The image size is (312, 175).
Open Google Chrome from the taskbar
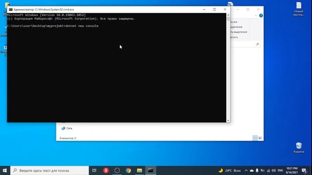tap(128, 171)
